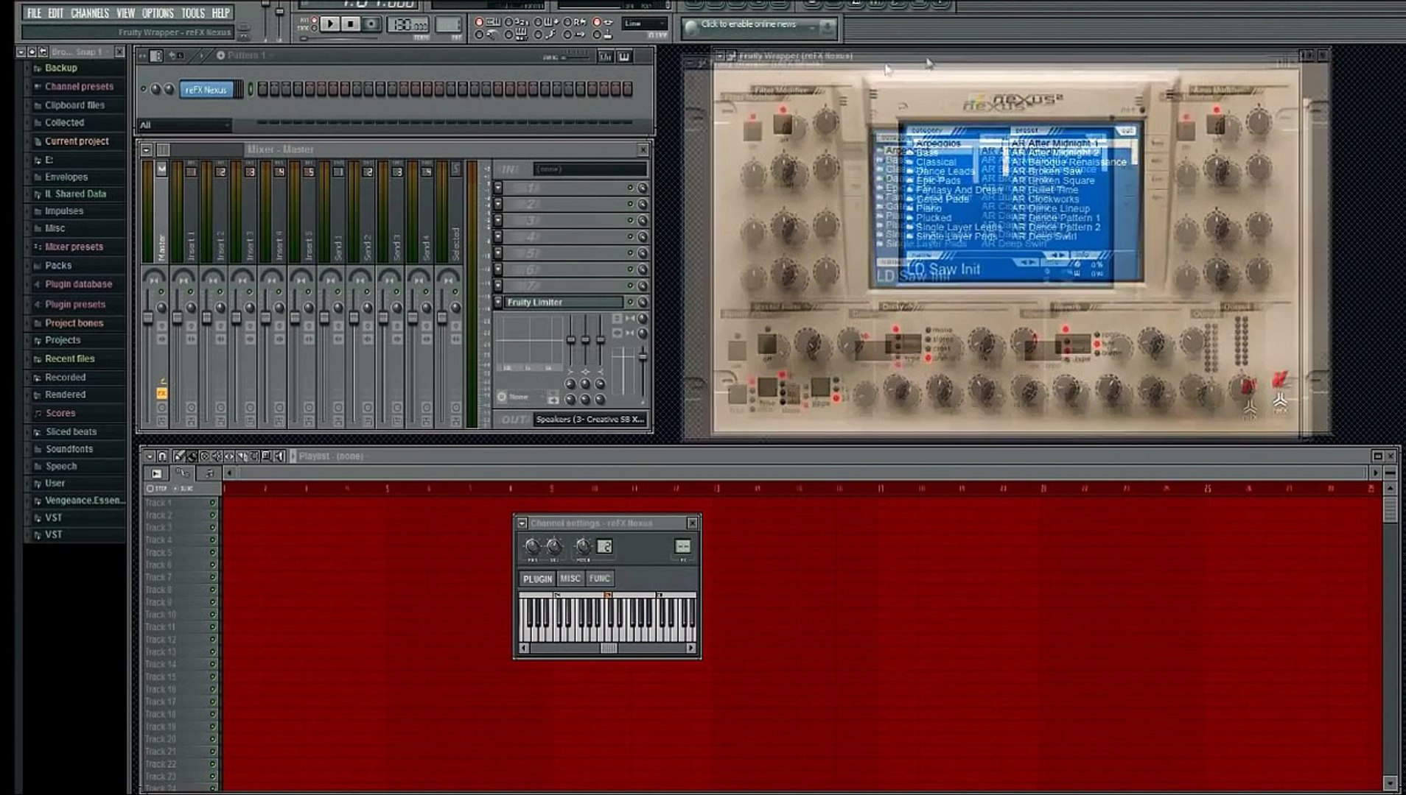Viewport: 1406px width, 795px height.
Task: Click the Play button in transport panel
Action: tap(330, 24)
